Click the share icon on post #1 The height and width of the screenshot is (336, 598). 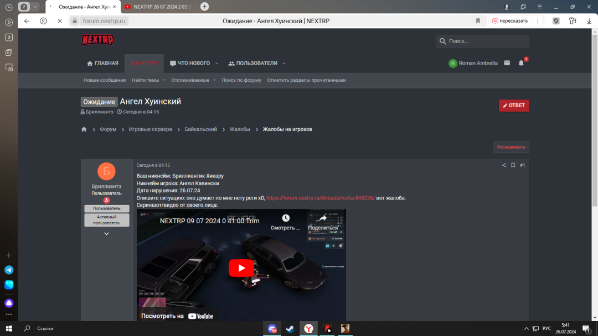(x=504, y=165)
